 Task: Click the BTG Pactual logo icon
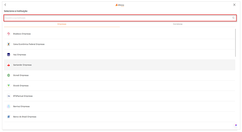(9, 96)
